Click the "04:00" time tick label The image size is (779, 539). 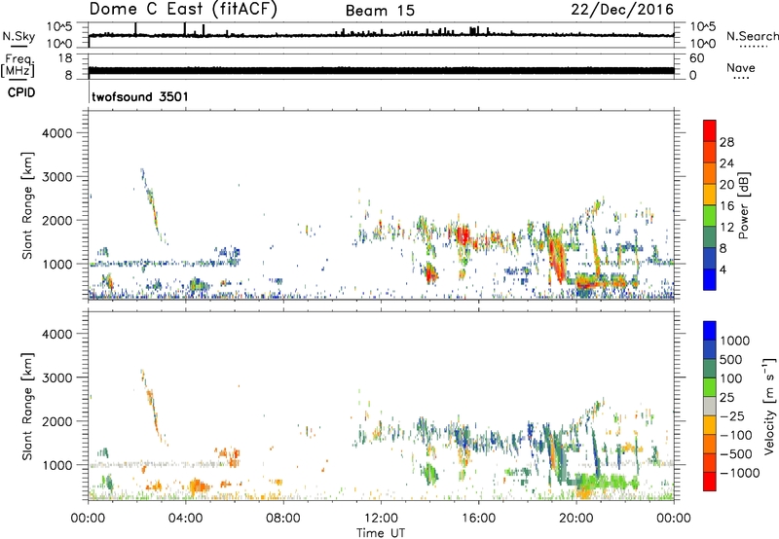185,519
